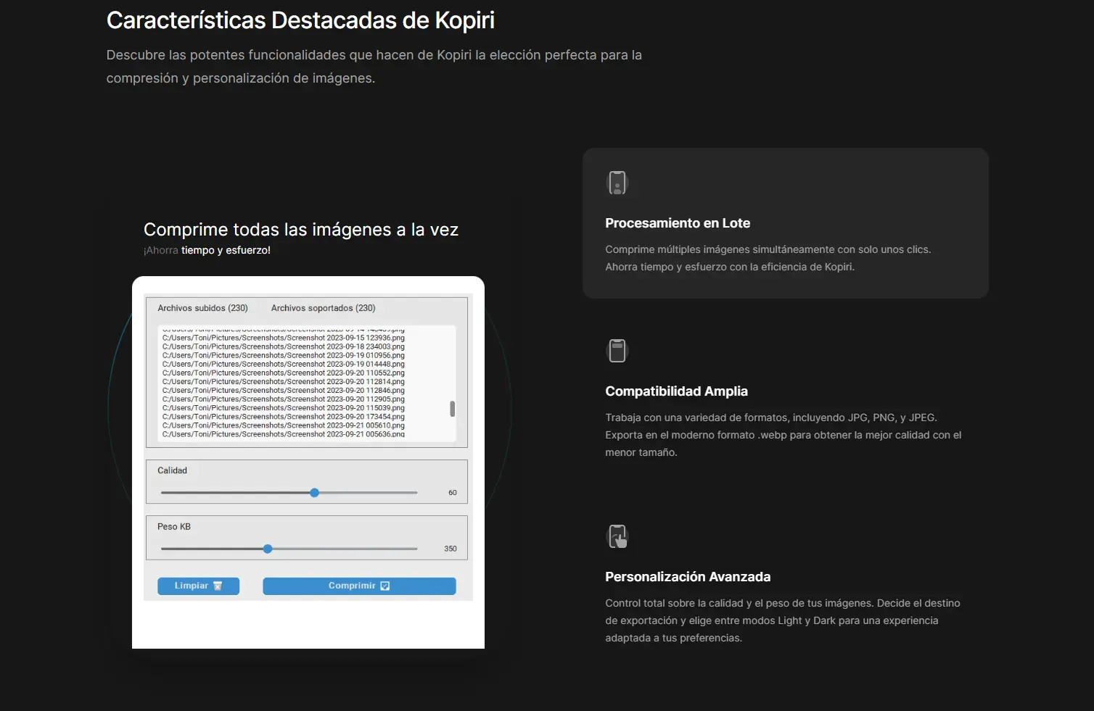Click the Calidad value 60
Image resolution: width=1094 pixels, height=711 pixels.
452,492
